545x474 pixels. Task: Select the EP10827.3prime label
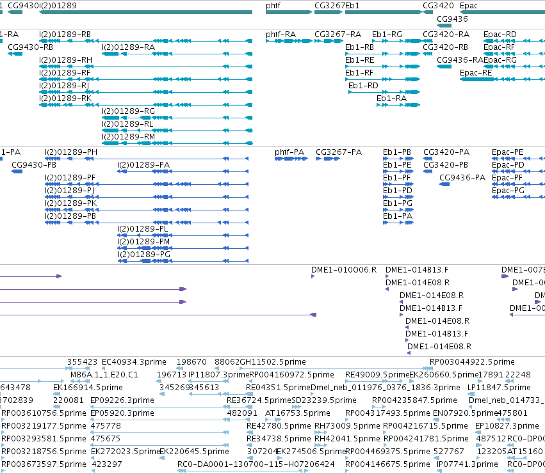[507, 426]
